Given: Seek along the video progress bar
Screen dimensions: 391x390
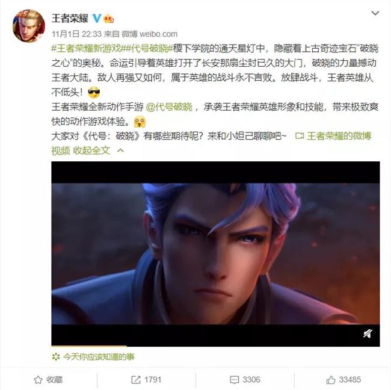Looking at the screenshot, I should 215,346.
